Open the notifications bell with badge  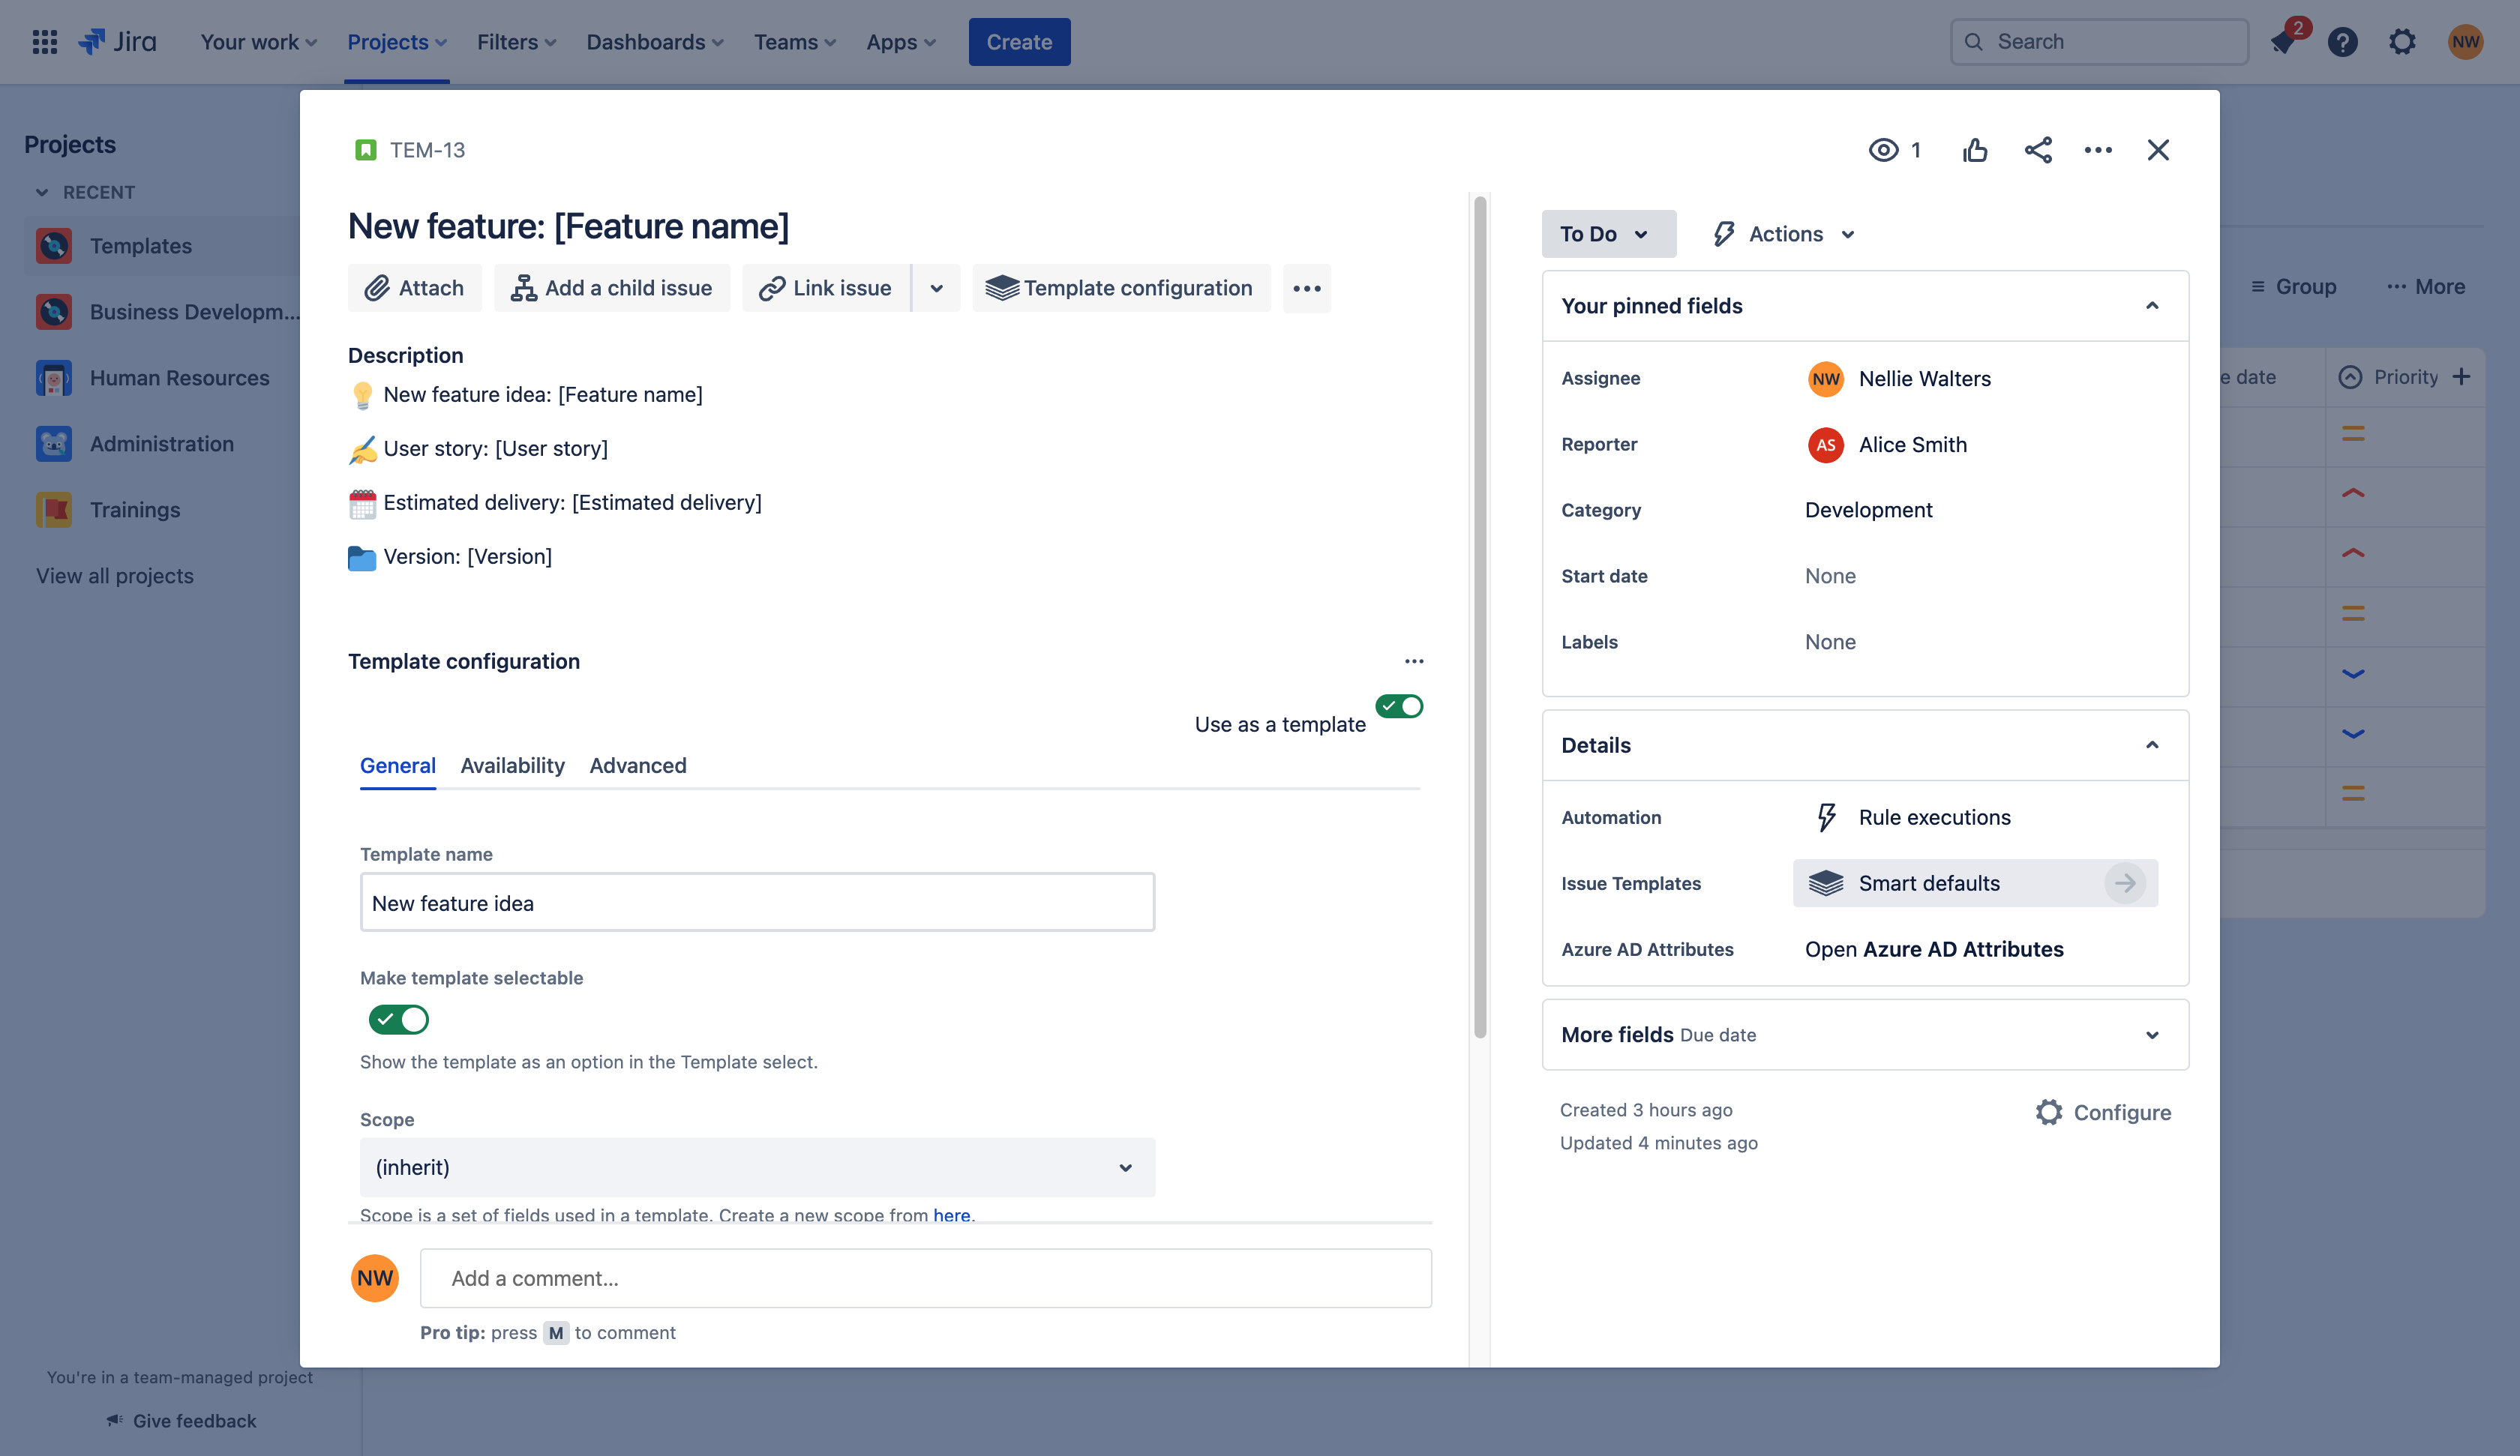pos(2283,42)
